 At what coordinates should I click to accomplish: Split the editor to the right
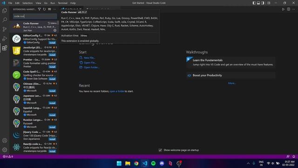point(289,9)
